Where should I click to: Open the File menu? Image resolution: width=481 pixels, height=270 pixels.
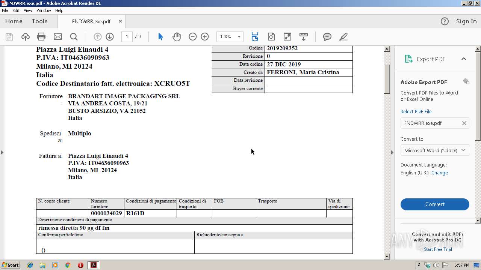pos(5,10)
